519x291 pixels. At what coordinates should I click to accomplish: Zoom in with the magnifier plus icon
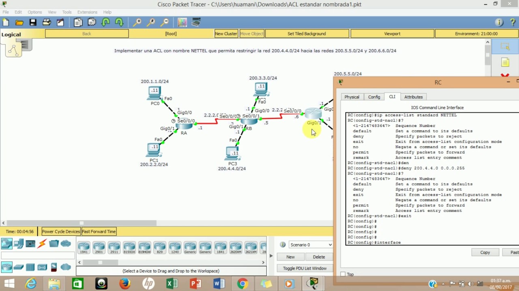[x=137, y=23]
